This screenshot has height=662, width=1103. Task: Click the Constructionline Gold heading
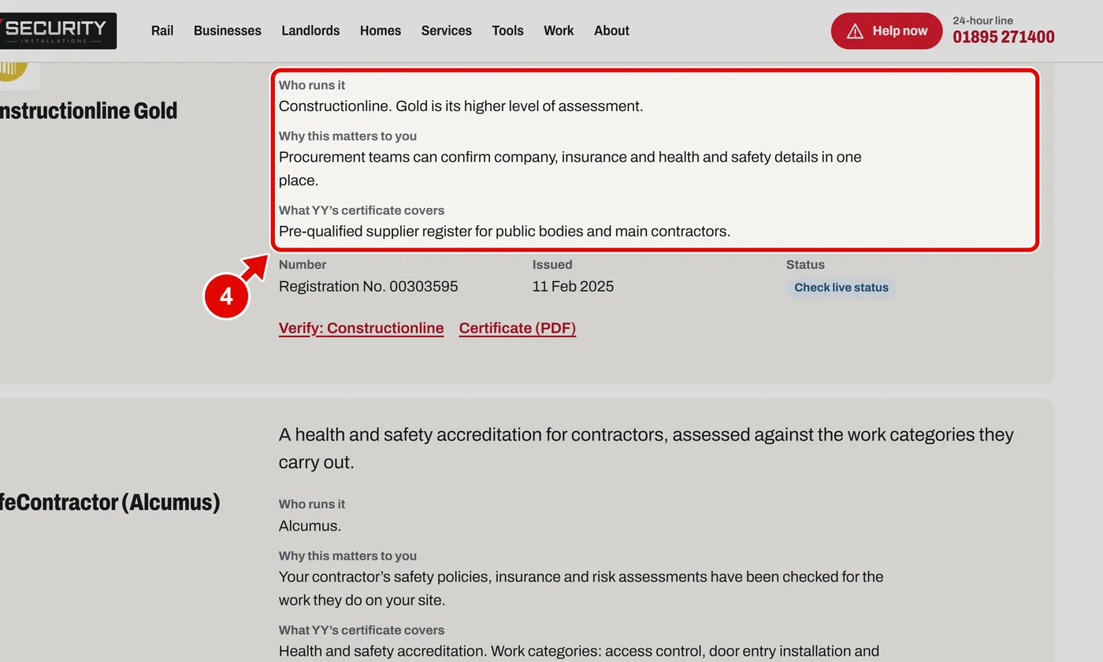click(88, 110)
